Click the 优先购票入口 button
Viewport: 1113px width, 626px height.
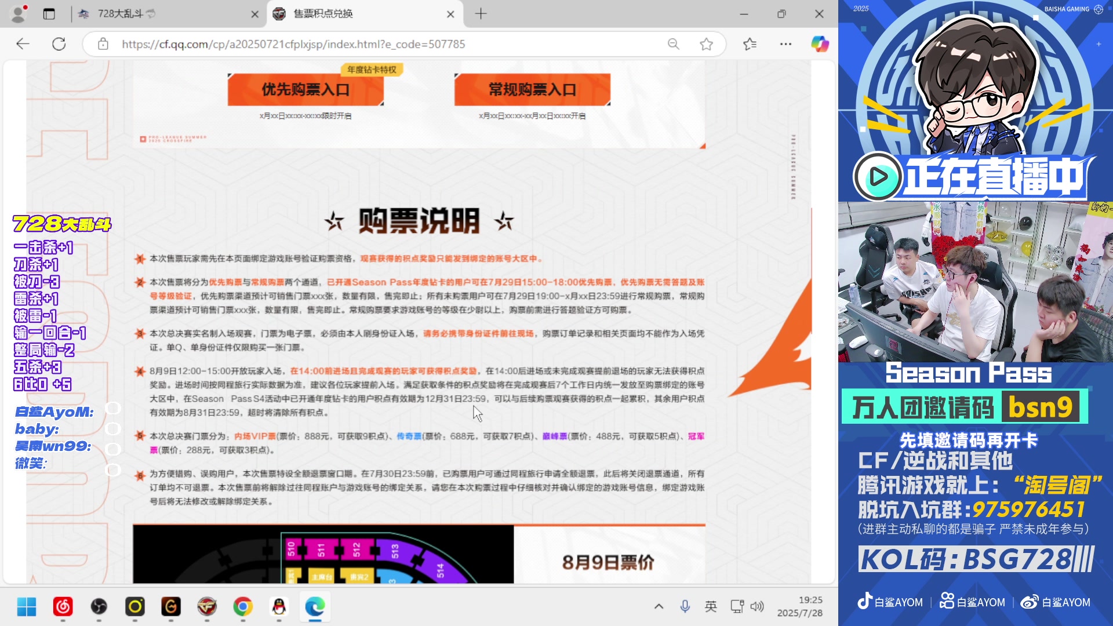(x=305, y=90)
